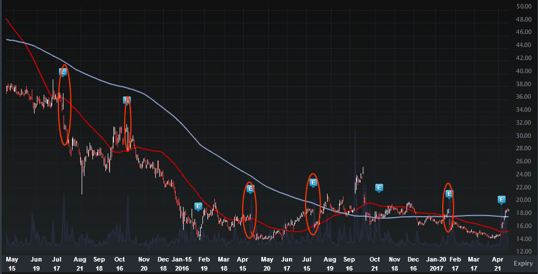Select the earnings E marker near February 2017
The width and height of the screenshot is (538, 274).
point(449,194)
